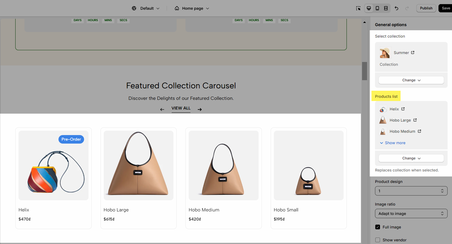Image resolution: width=452 pixels, height=244 pixels.
Task: Click the Hobo Small product title
Action: point(286,210)
